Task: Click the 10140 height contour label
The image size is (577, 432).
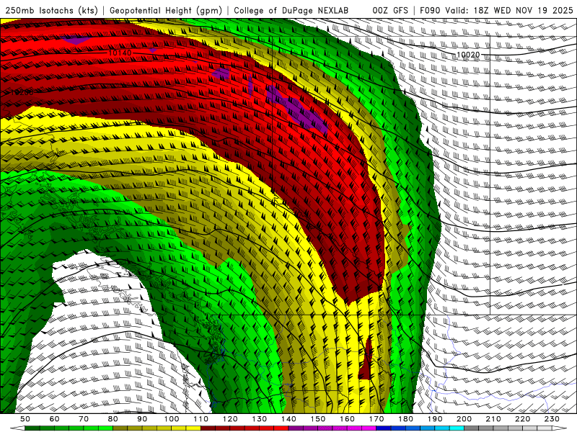Action: (120, 53)
